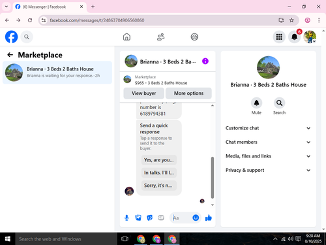
Task: Open the account profile picture menu
Action: click(x=310, y=37)
